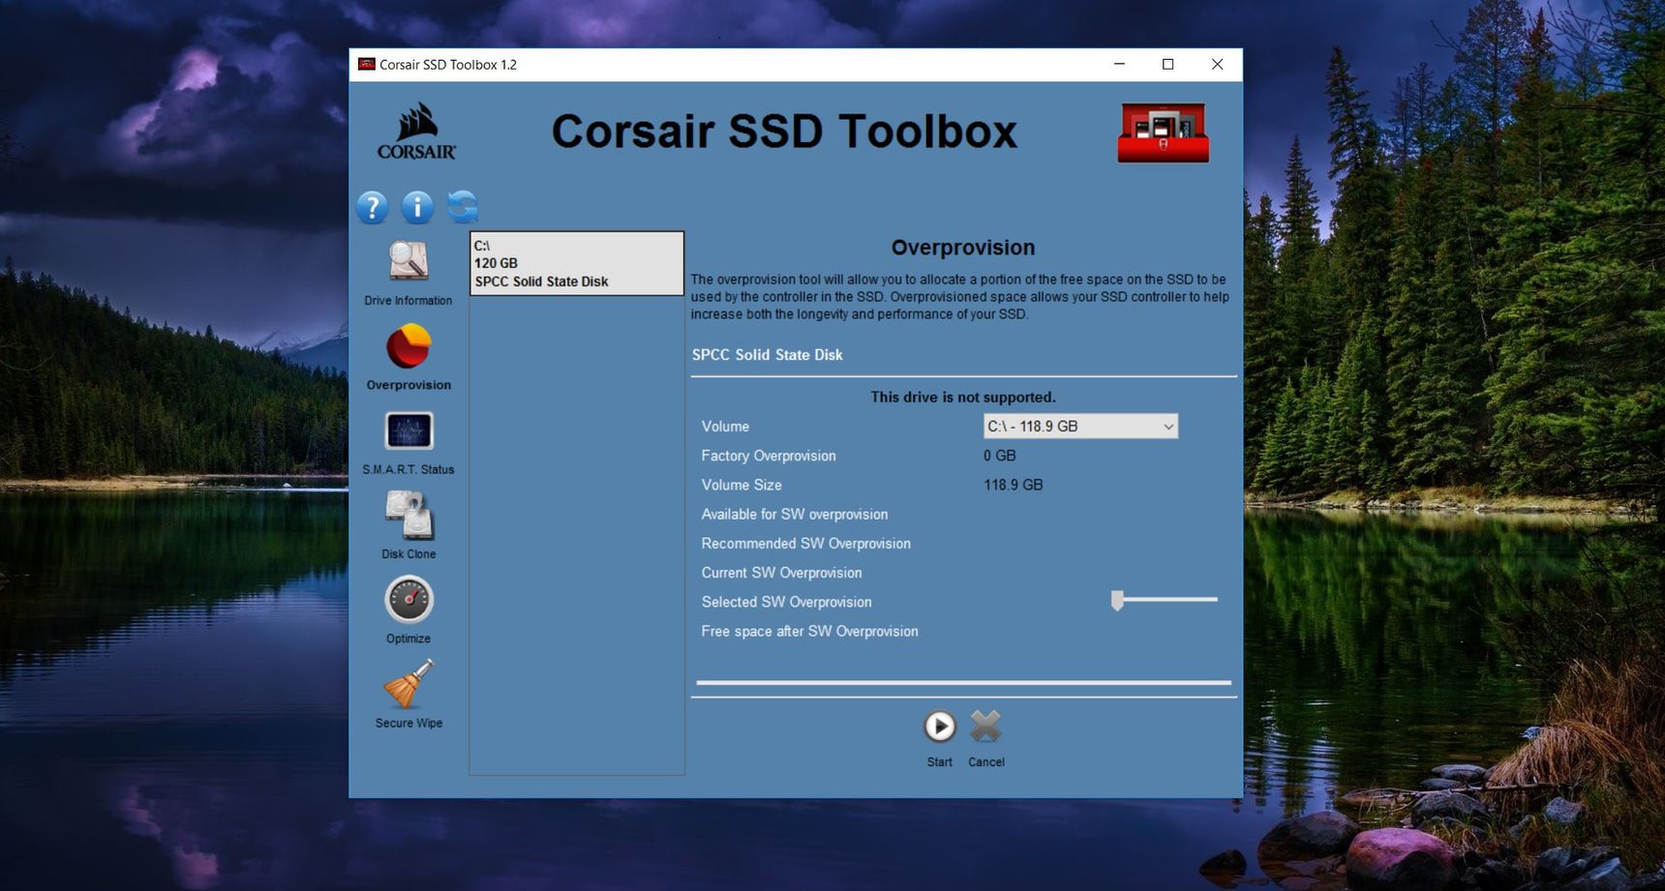Adjust the Selected SW Overprovision slider handle
Screen dimensions: 1665x891
(1118, 601)
